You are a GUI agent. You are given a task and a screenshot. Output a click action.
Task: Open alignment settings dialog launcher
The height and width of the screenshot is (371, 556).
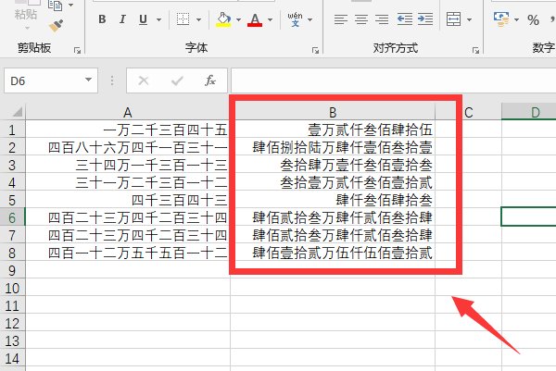point(476,51)
